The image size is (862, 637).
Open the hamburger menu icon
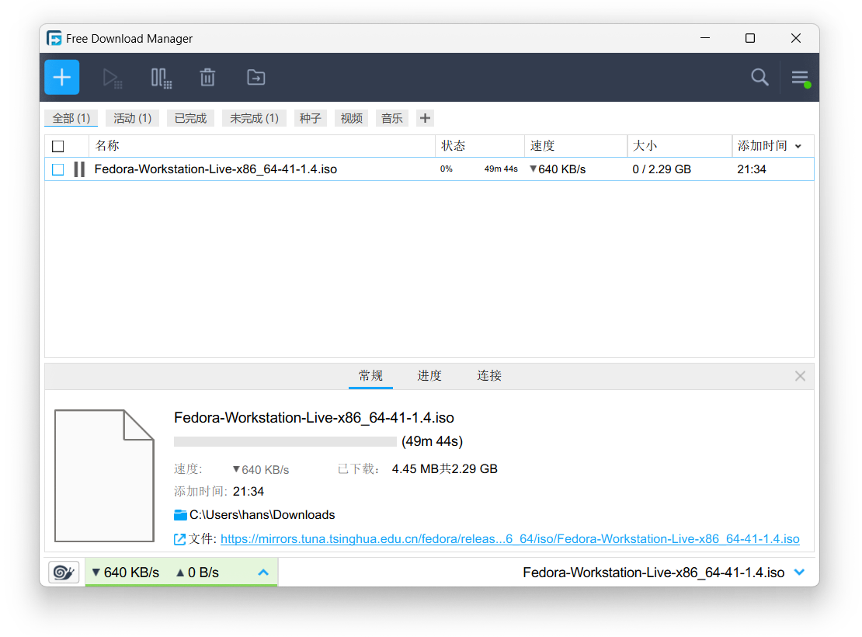coord(801,77)
